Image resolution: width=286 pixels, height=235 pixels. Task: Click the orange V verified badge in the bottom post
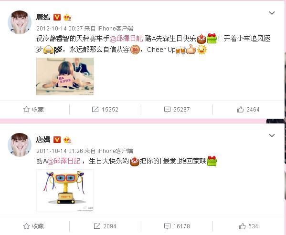point(57,140)
